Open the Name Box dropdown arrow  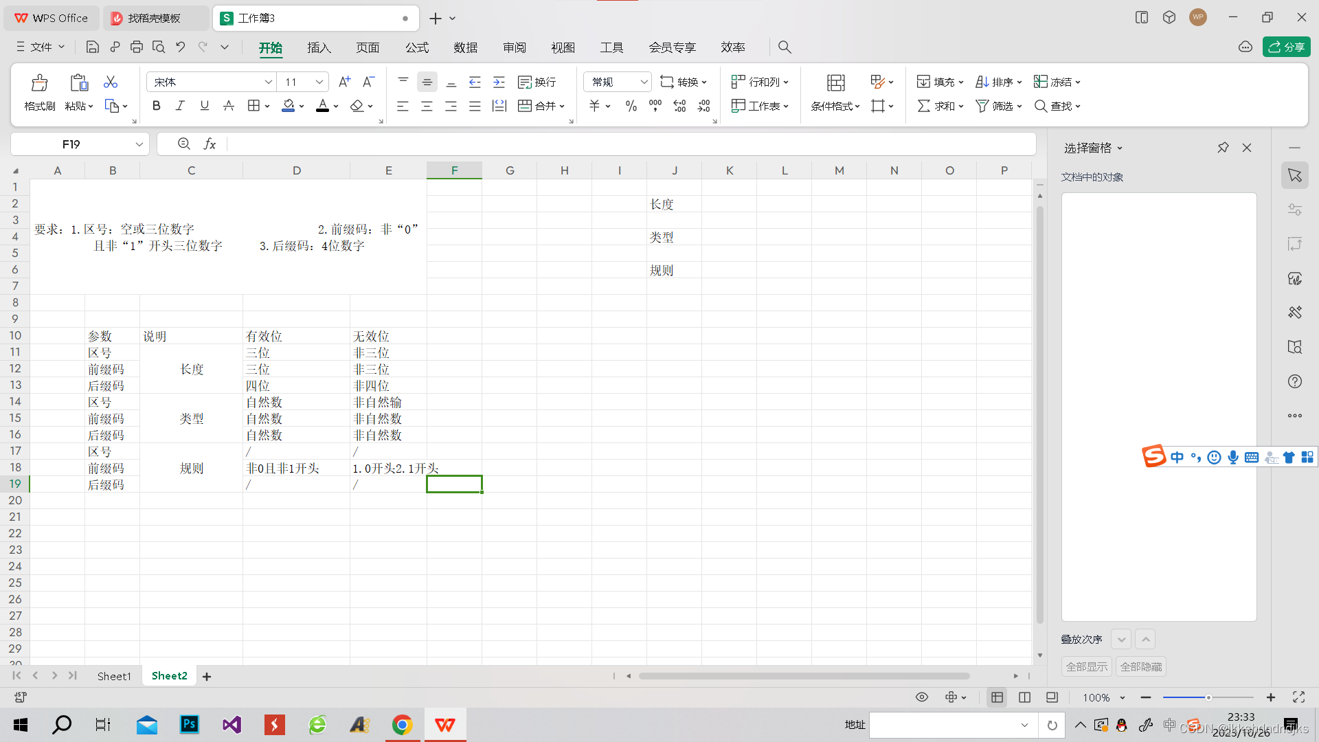coord(139,144)
